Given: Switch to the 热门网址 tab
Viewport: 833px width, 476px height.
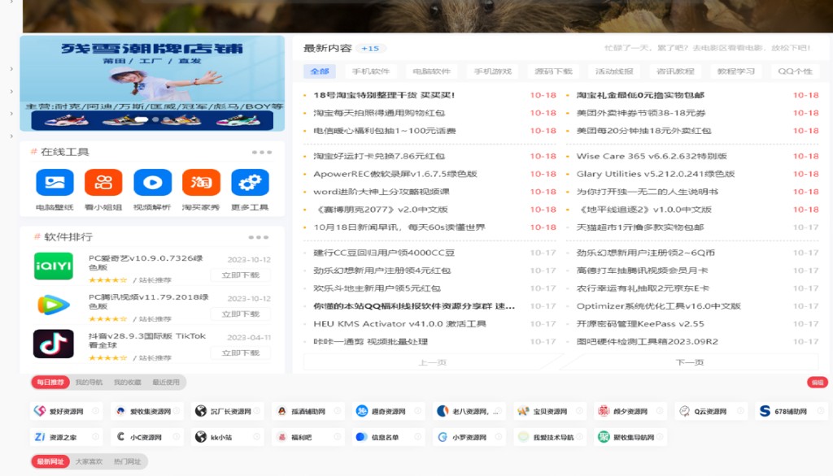Looking at the screenshot, I should pos(128,461).
